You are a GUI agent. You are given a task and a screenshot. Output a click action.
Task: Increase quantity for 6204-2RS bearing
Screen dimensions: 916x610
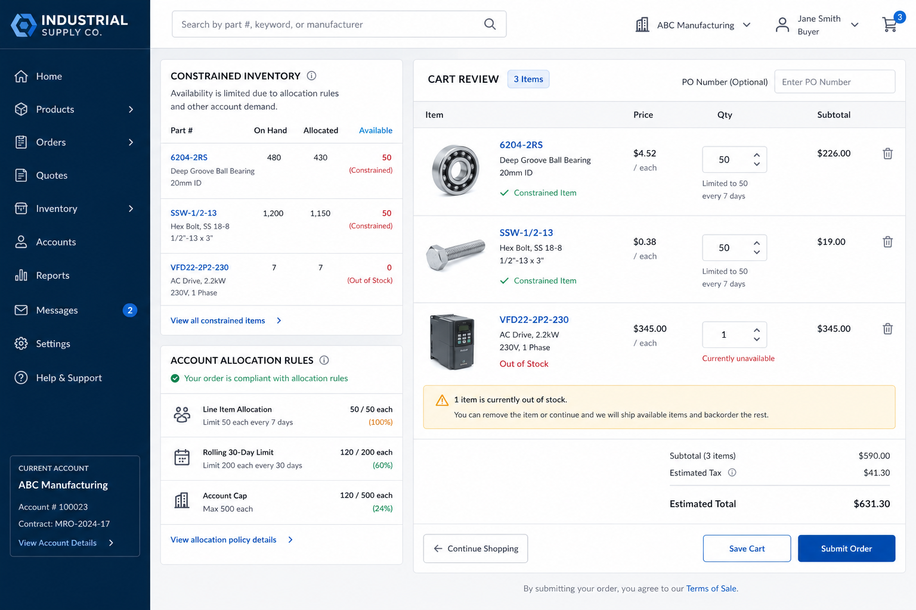coord(757,155)
